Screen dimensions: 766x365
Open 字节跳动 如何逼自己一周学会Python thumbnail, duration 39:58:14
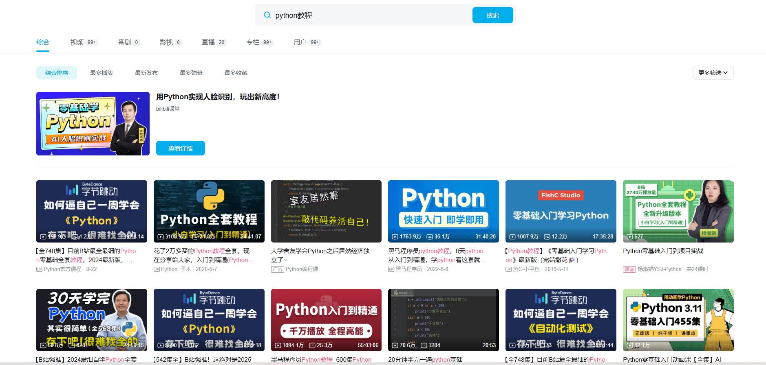[92, 211]
